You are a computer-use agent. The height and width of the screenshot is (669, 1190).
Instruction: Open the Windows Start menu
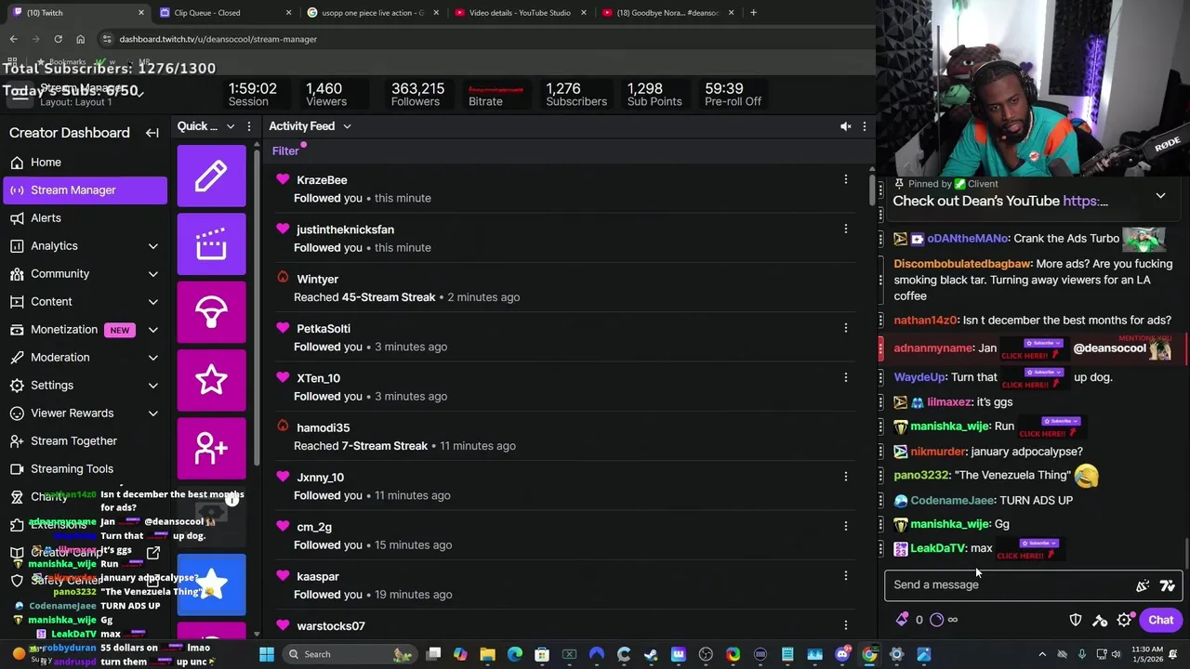[267, 654]
